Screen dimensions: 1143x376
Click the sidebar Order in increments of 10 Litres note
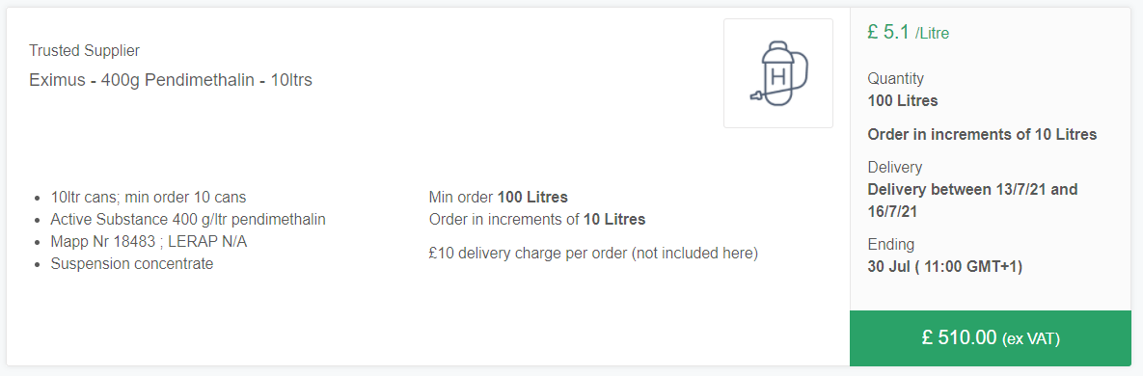click(982, 134)
